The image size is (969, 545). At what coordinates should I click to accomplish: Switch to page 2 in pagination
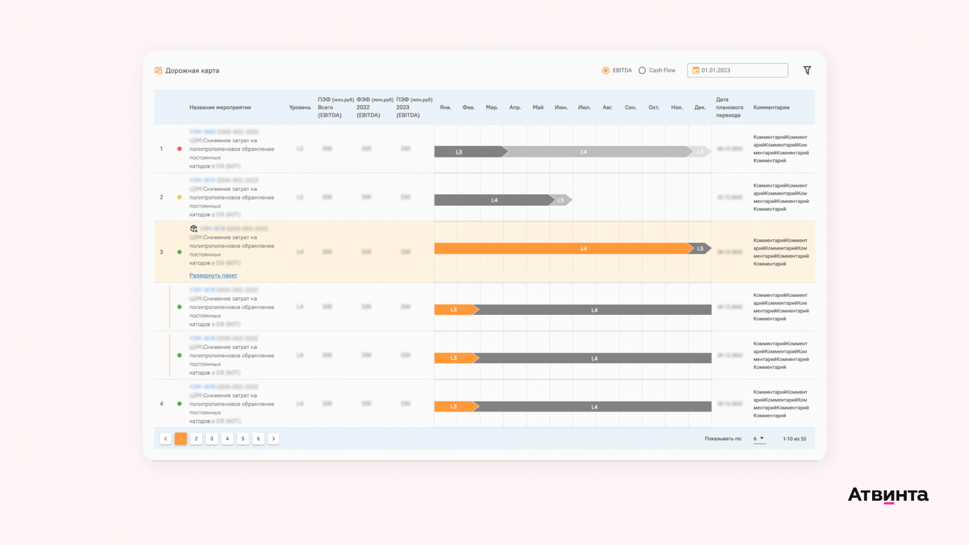click(196, 439)
